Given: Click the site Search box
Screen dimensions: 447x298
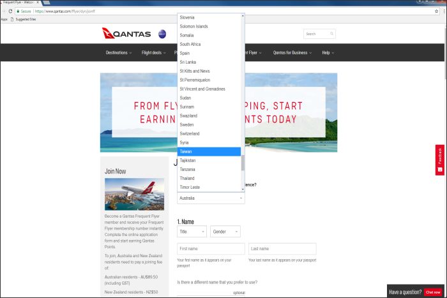Looking at the screenshot, I should [319, 34].
